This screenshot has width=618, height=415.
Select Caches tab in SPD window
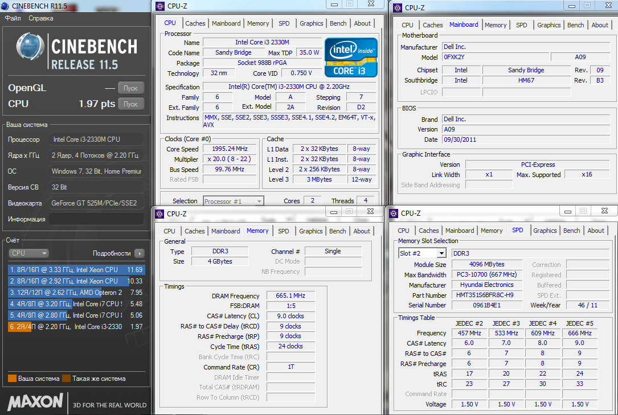(429, 231)
